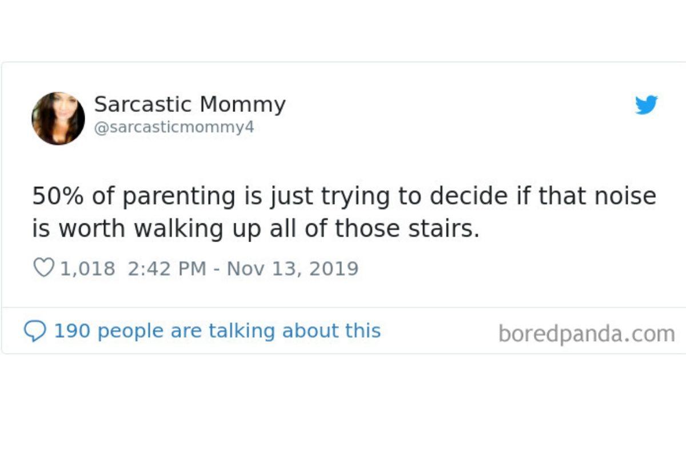Click the "190" conversation count number

pos(71,331)
